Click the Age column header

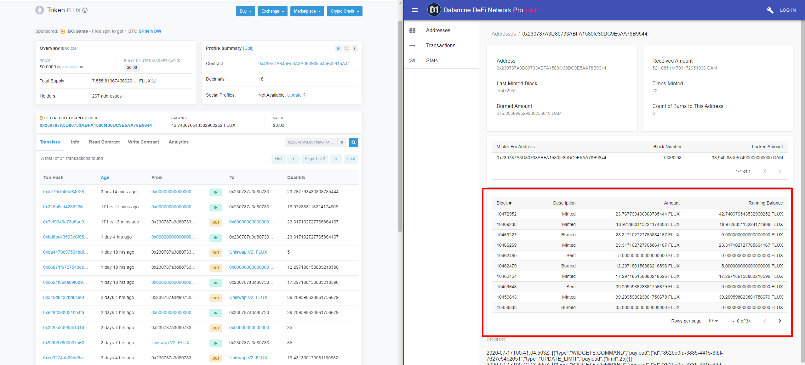tap(105, 177)
